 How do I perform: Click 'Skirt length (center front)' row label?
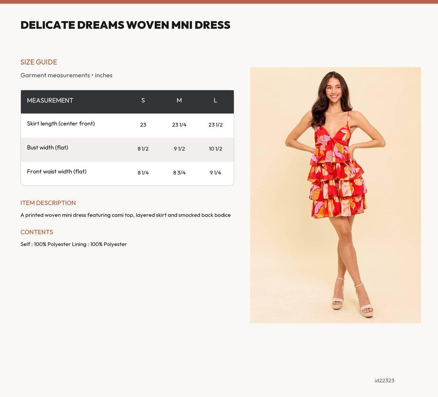click(61, 124)
